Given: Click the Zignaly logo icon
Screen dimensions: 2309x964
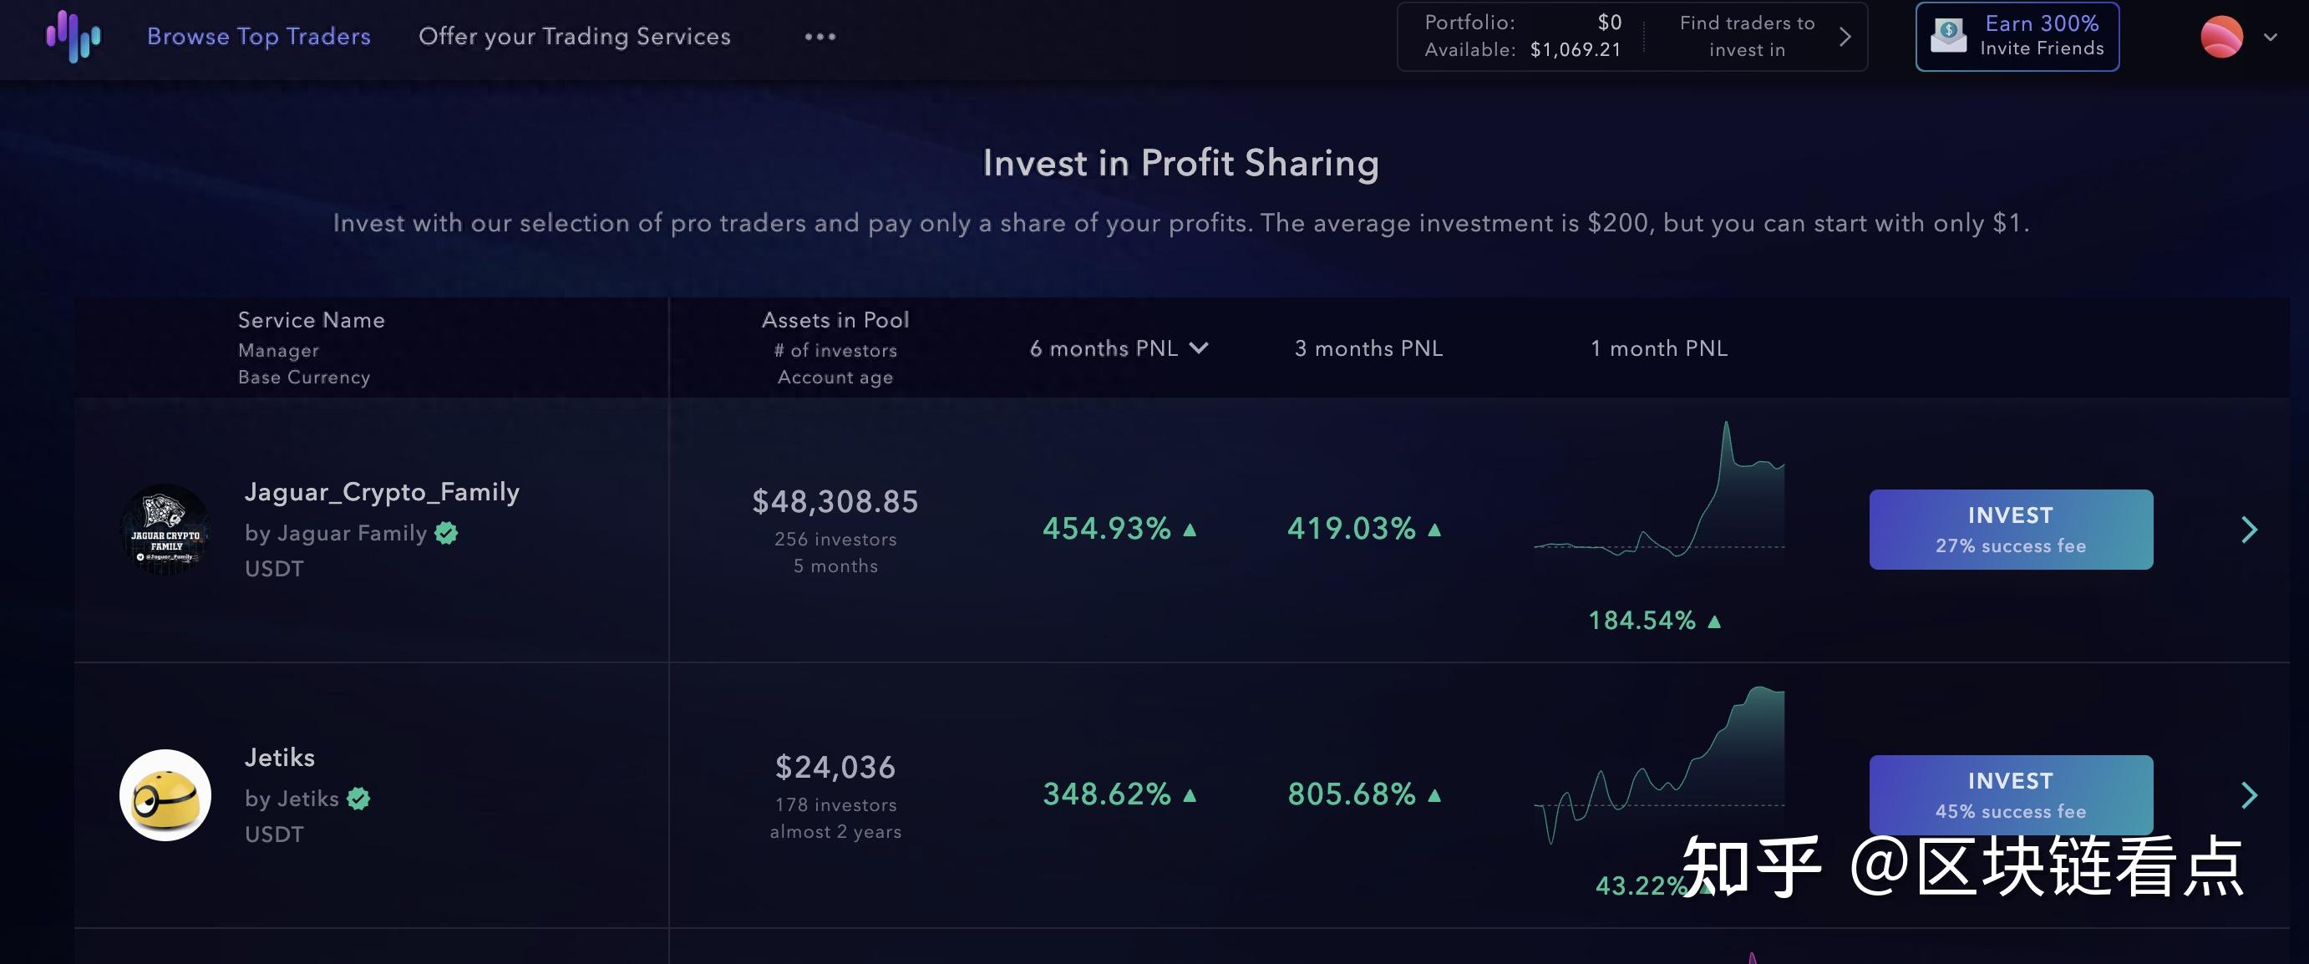Looking at the screenshot, I should pos(74,36).
